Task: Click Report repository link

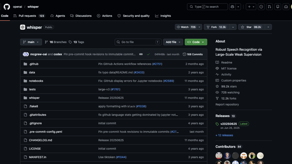Action: point(227,105)
